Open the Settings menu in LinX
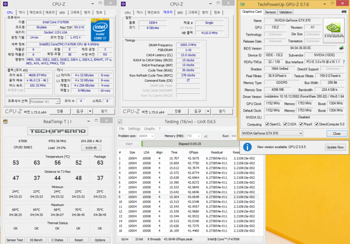This screenshot has width=350, height=244. pos(134,129)
